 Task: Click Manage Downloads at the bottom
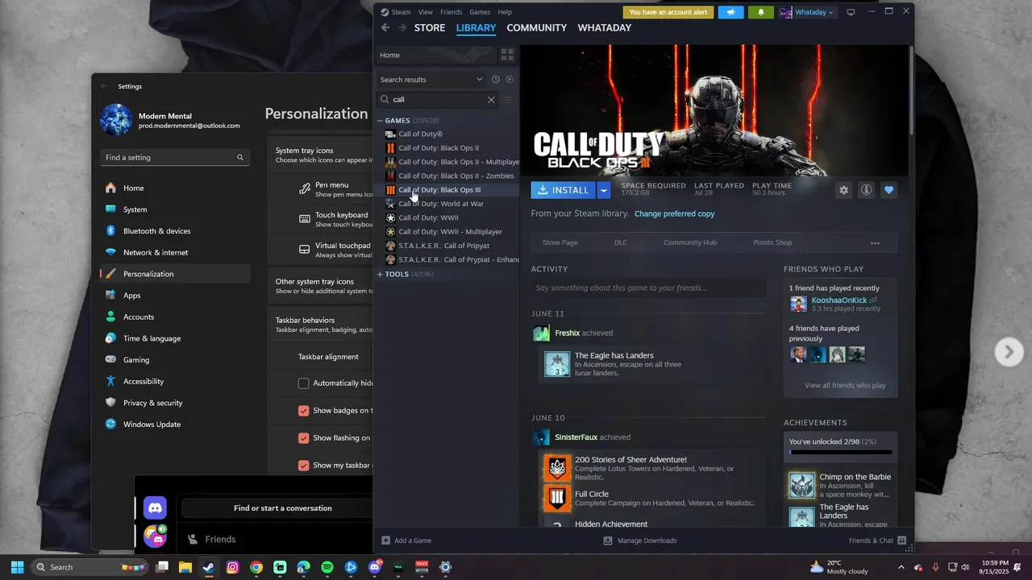click(641, 541)
